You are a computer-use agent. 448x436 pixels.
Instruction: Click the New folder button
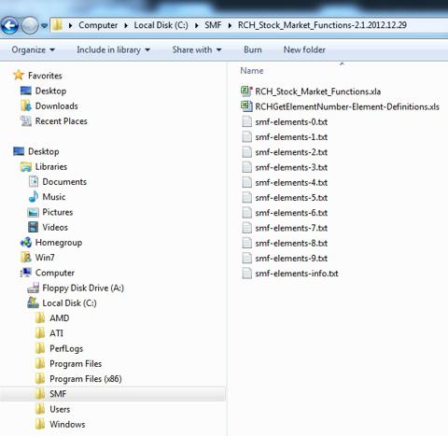pyautogui.click(x=304, y=49)
